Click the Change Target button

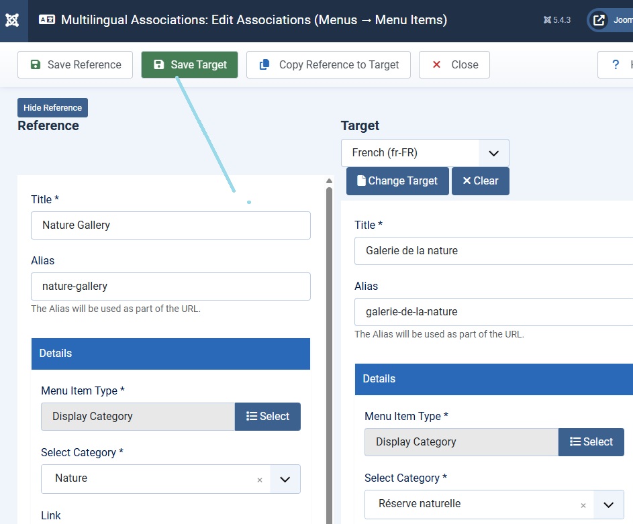pos(397,181)
